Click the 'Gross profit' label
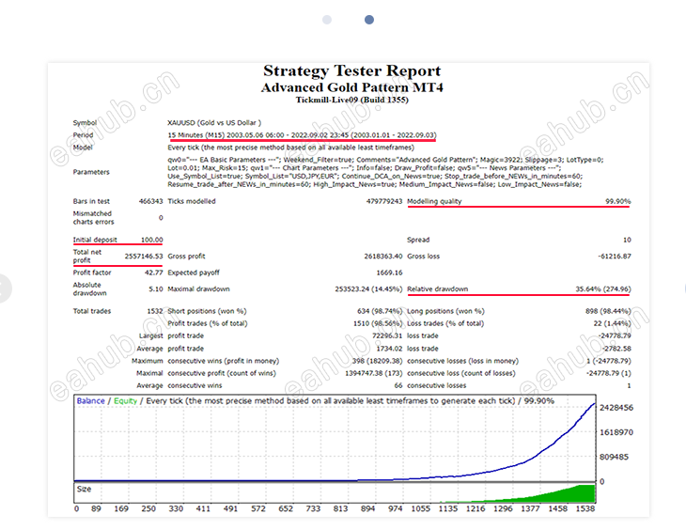Screen dimensions: 686x530 click(186, 256)
